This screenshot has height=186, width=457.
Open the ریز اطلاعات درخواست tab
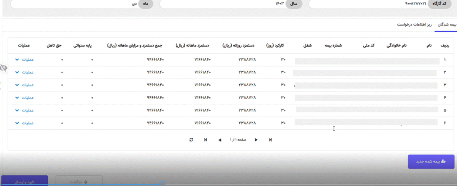point(414,25)
